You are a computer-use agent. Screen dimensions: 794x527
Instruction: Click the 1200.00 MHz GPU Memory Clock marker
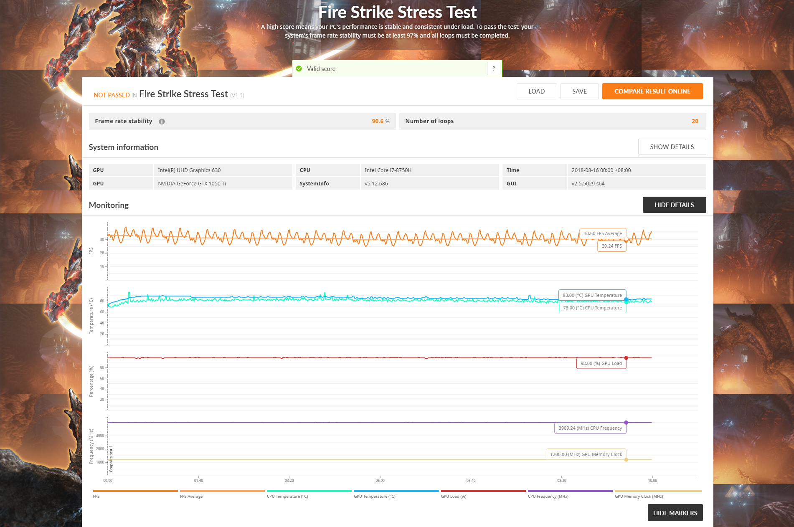pyautogui.click(x=586, y=454)
